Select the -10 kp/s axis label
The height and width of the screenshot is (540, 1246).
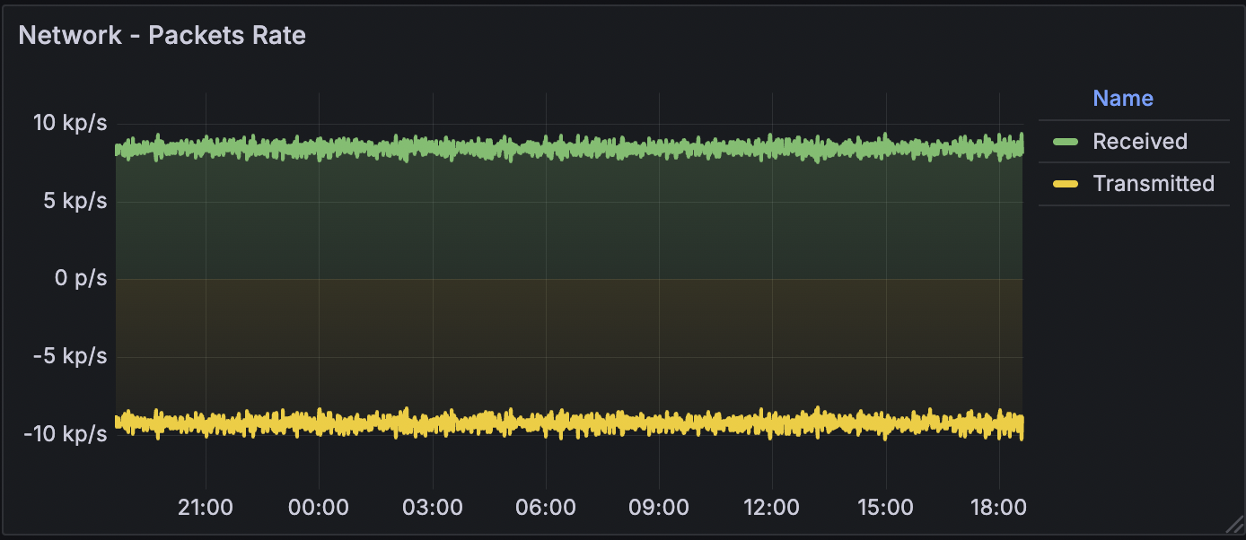tap(66, 434)
